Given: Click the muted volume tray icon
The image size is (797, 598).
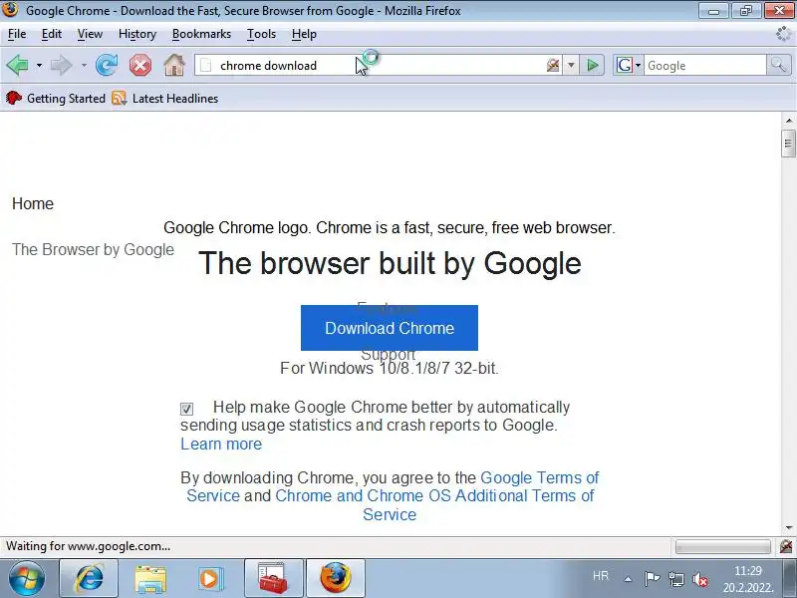Looking at the screenshot, I should (x=700, y=578).
